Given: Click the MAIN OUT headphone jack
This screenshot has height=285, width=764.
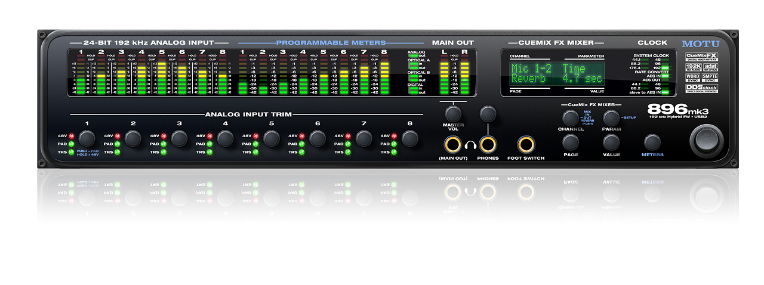Looking at the screenshot, I should [453, 144].
